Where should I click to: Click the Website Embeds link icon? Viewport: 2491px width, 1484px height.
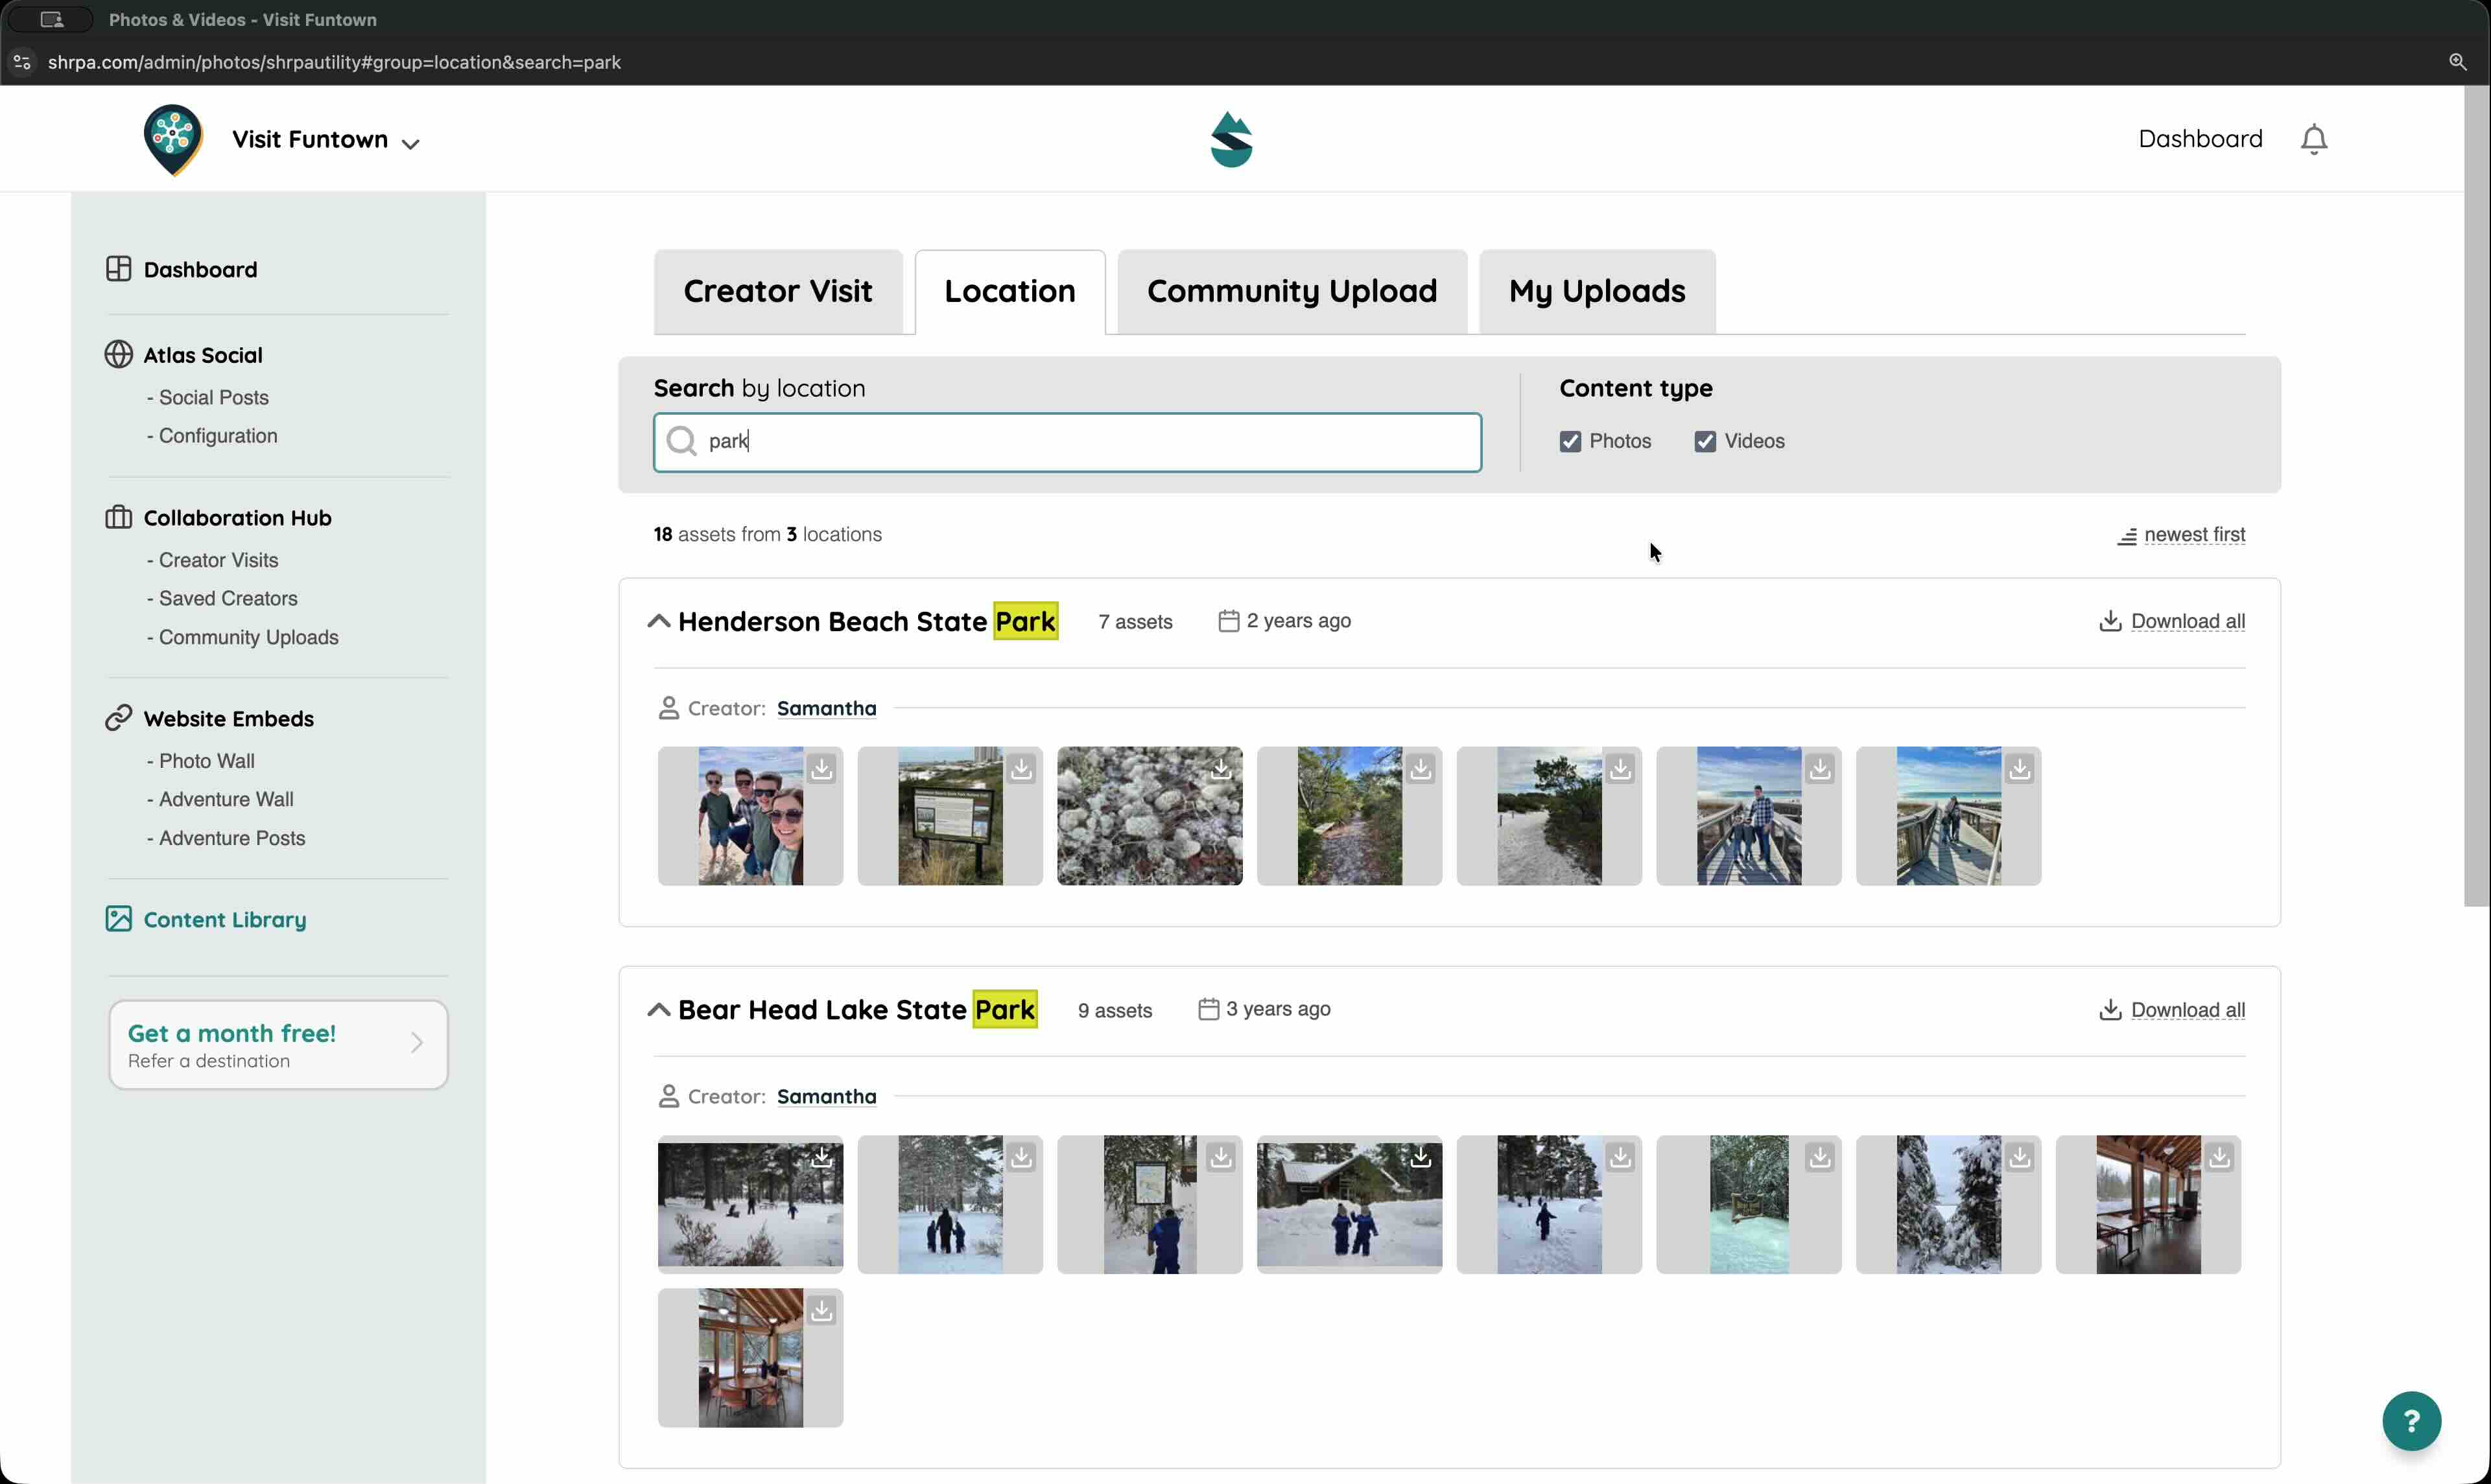point(118,718)
